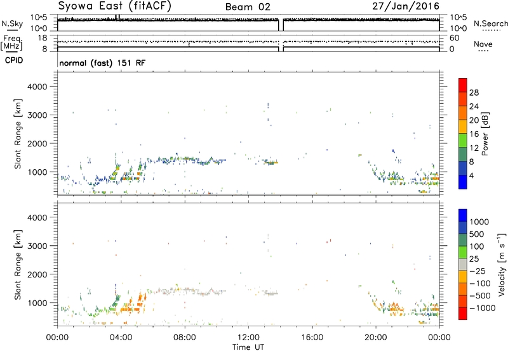Click the dotted line sample under 'Nave'
This screenshot has width=508, height=351.
click(483, 51)
